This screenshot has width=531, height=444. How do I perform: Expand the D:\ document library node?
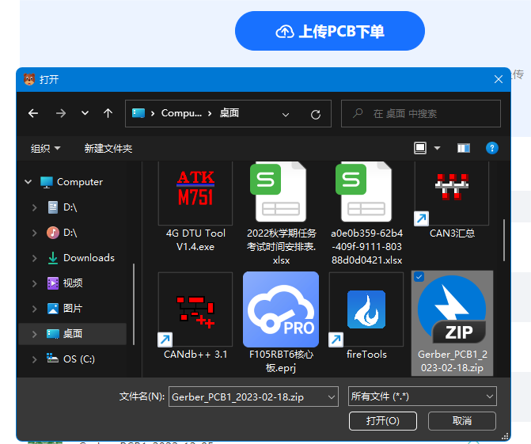click(x=34, y=207)
